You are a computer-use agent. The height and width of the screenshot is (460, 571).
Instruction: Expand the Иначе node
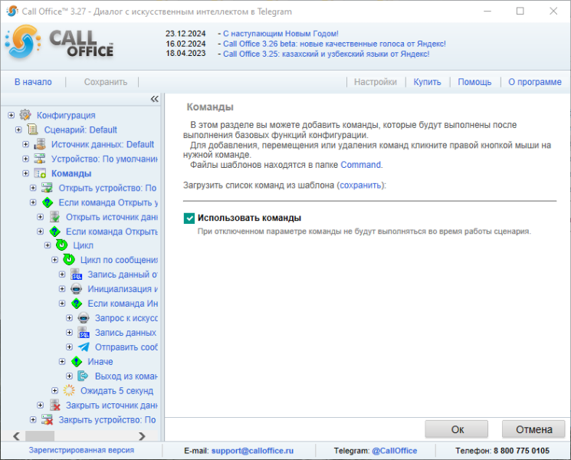click(x=62, y=361)
